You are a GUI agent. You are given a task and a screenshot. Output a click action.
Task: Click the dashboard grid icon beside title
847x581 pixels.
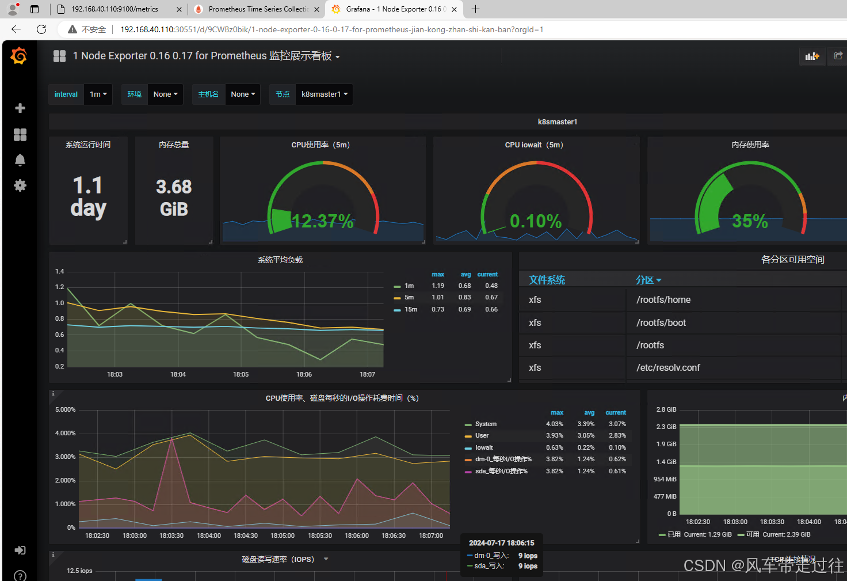coord(59,56)
